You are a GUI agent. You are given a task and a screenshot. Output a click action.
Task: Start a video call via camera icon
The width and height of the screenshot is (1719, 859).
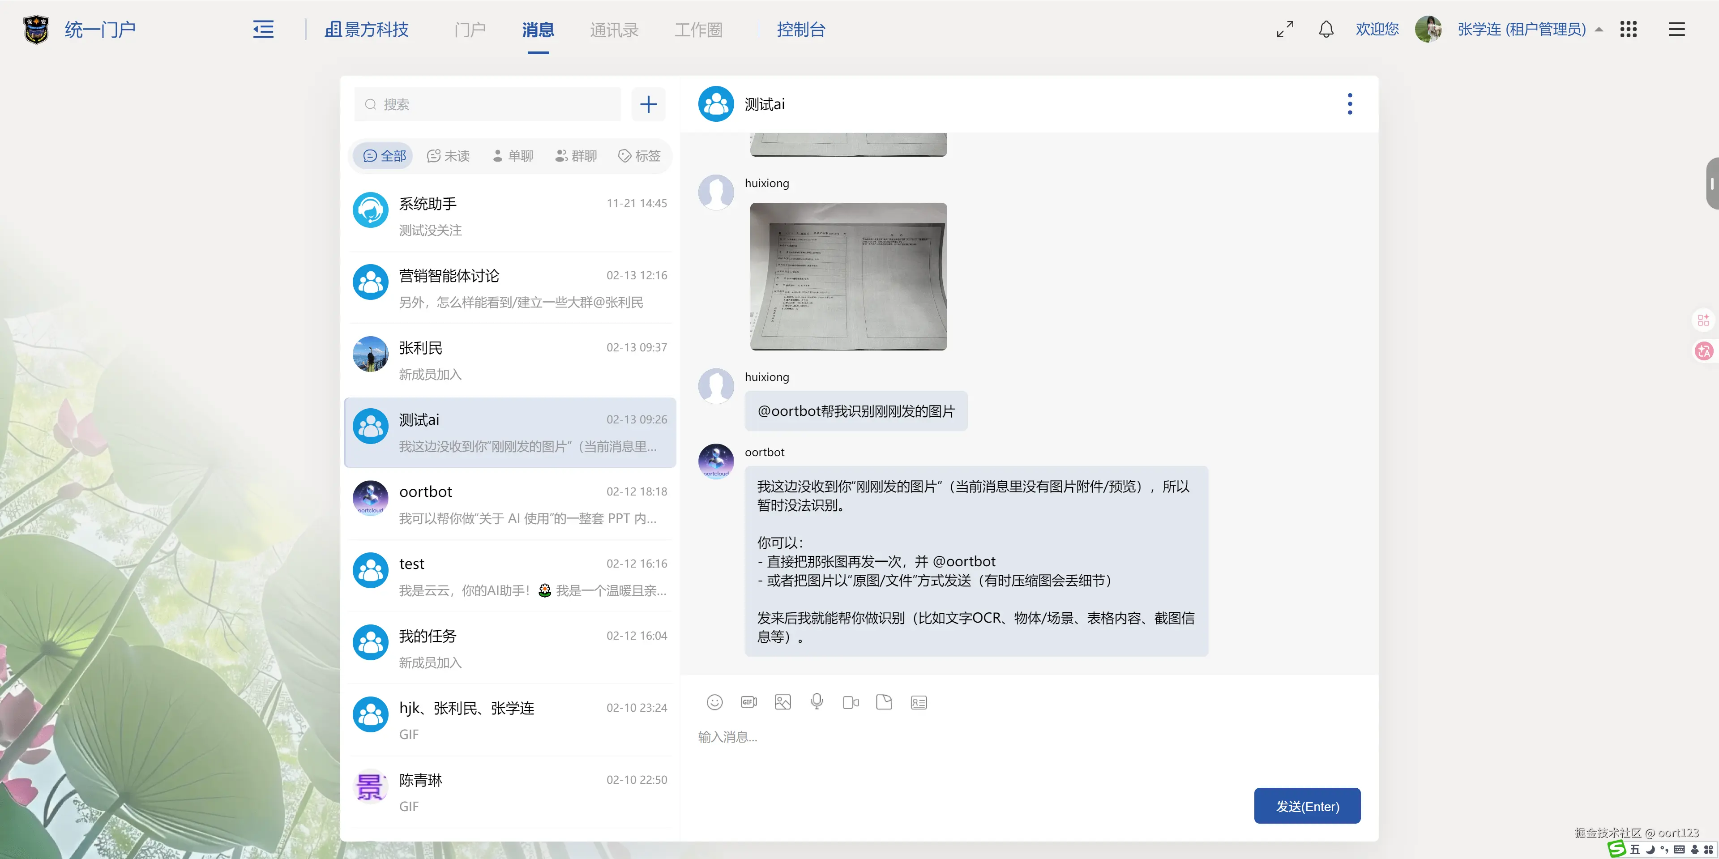850,702
